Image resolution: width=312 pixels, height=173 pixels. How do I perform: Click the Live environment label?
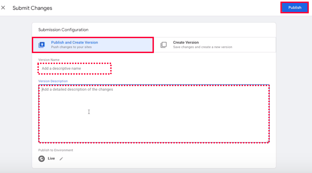pyautogui.click(x=51, y=158)
